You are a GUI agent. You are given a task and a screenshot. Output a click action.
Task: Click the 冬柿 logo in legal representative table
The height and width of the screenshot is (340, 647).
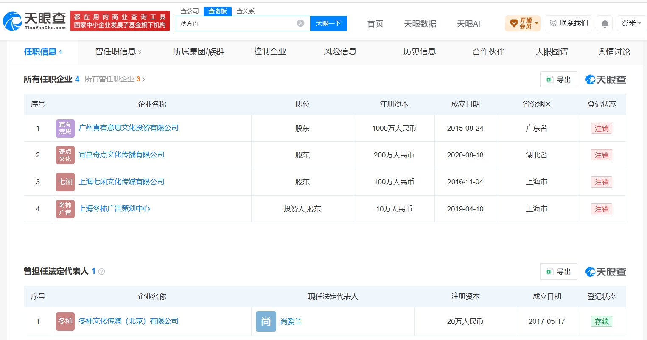click(x=65, y=321)
